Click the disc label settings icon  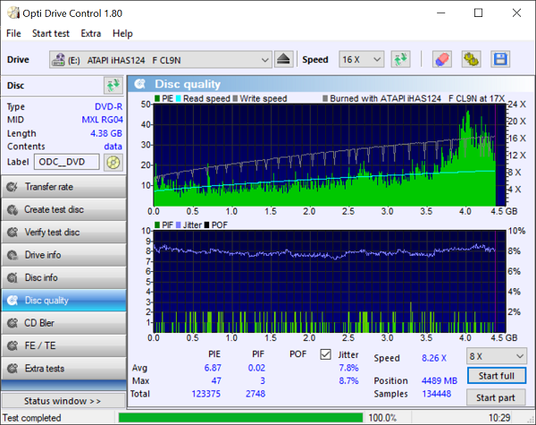(x=113, y=162)
